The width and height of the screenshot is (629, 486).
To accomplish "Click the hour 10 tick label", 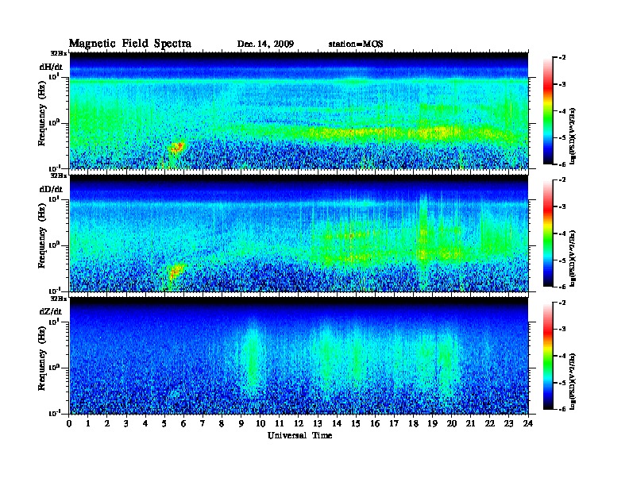I will click(x=260, y=423).
